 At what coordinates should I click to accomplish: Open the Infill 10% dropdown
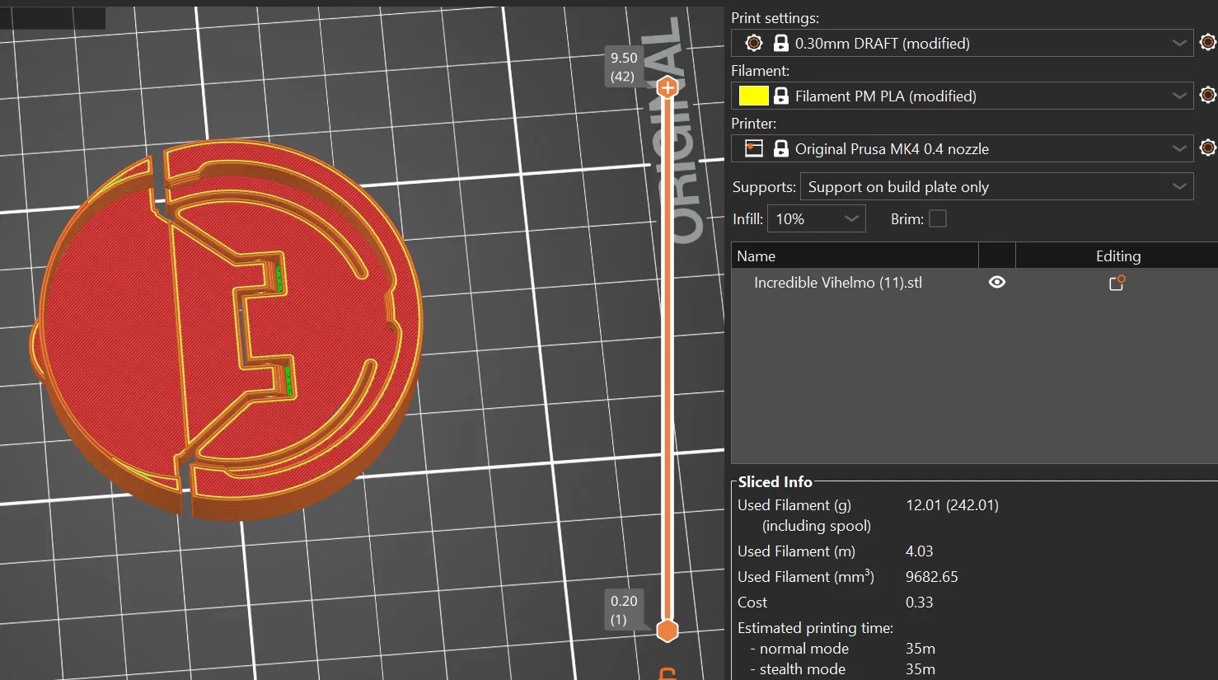pos(816,218)
